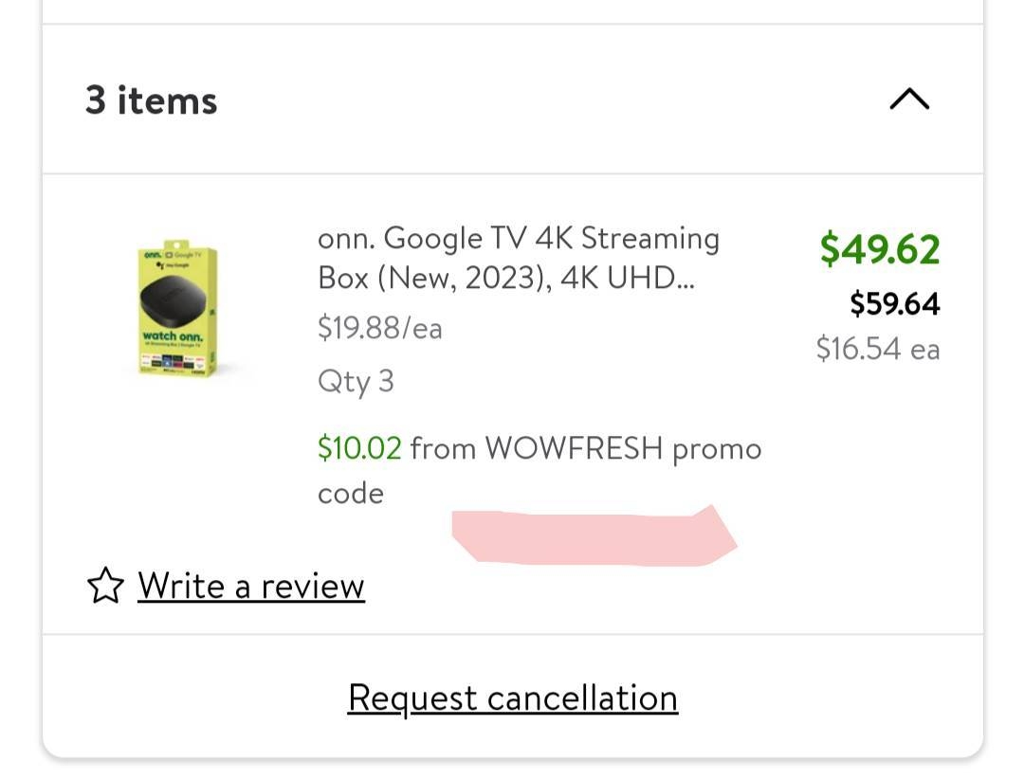
Task: Click the "3 items" section heading
Action: coord(152,100)
